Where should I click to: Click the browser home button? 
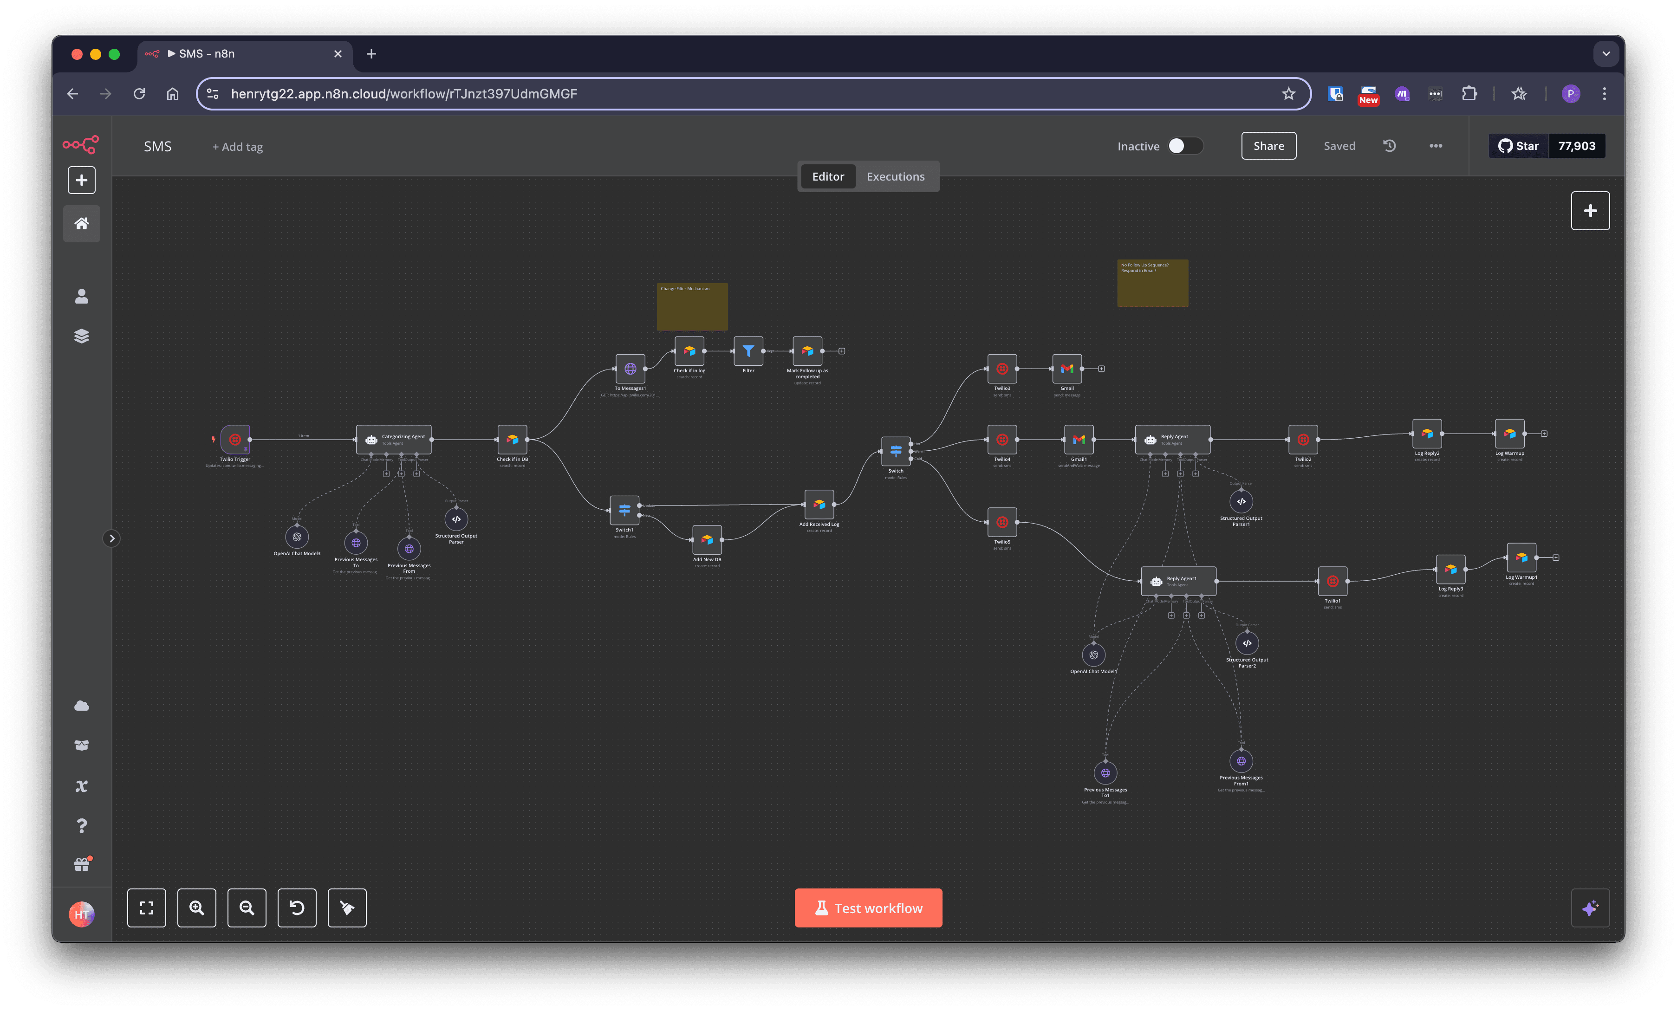coord(173,94)
